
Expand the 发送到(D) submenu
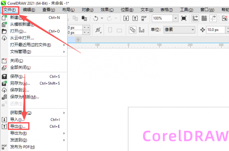click(34, 140)
